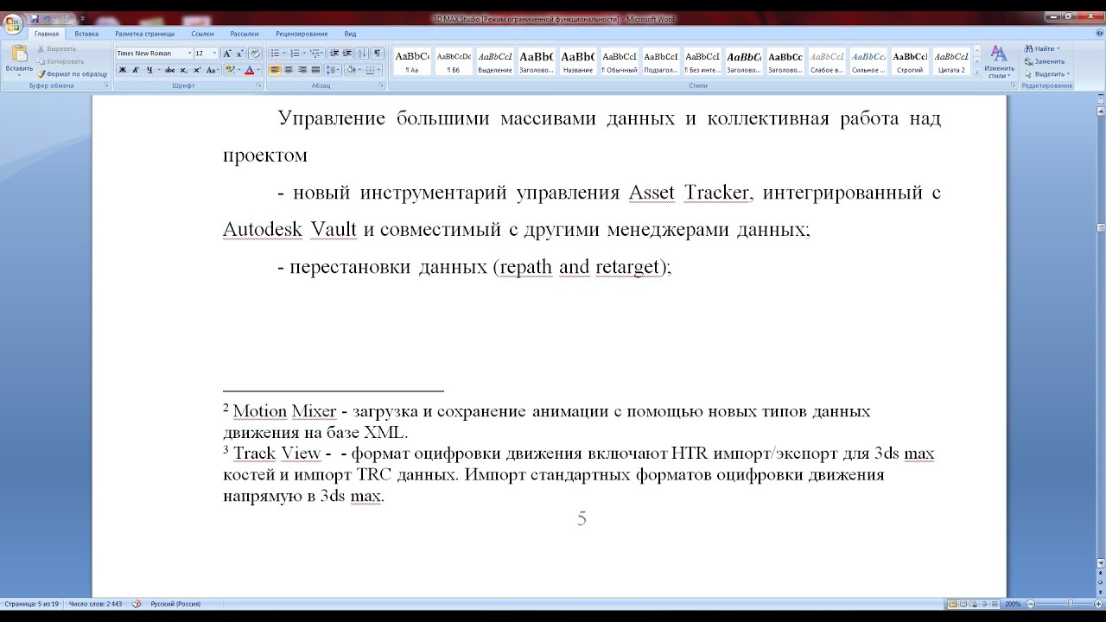Toggle superscript formatting
Screen dimensions: 1106x622
196,70
